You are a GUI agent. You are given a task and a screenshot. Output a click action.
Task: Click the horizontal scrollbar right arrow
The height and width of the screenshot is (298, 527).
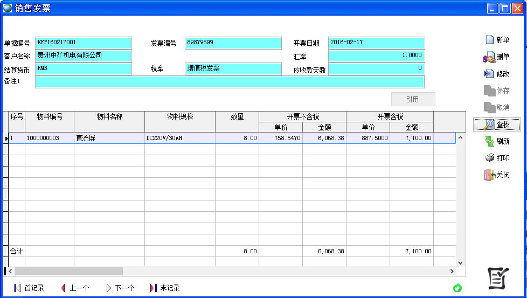coord(452,271)
